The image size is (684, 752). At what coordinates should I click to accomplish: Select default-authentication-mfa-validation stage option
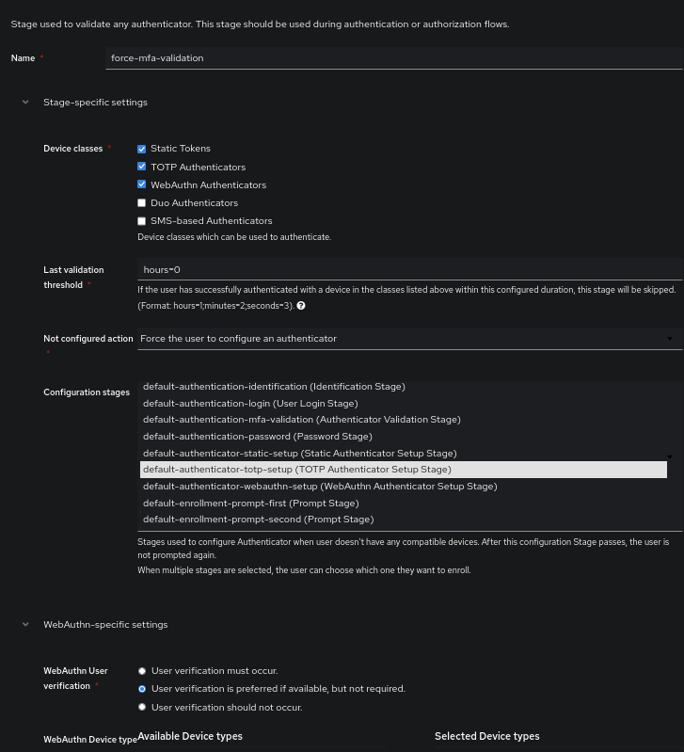[x=403, y=420]
